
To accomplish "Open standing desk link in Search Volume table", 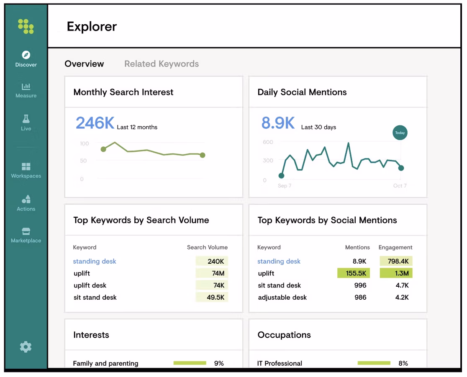I will click(x=95, y=261).
